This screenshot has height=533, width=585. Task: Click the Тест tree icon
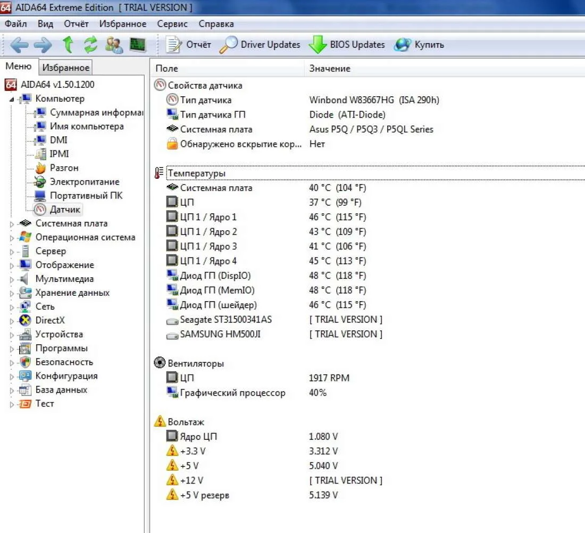pos(25,404)
